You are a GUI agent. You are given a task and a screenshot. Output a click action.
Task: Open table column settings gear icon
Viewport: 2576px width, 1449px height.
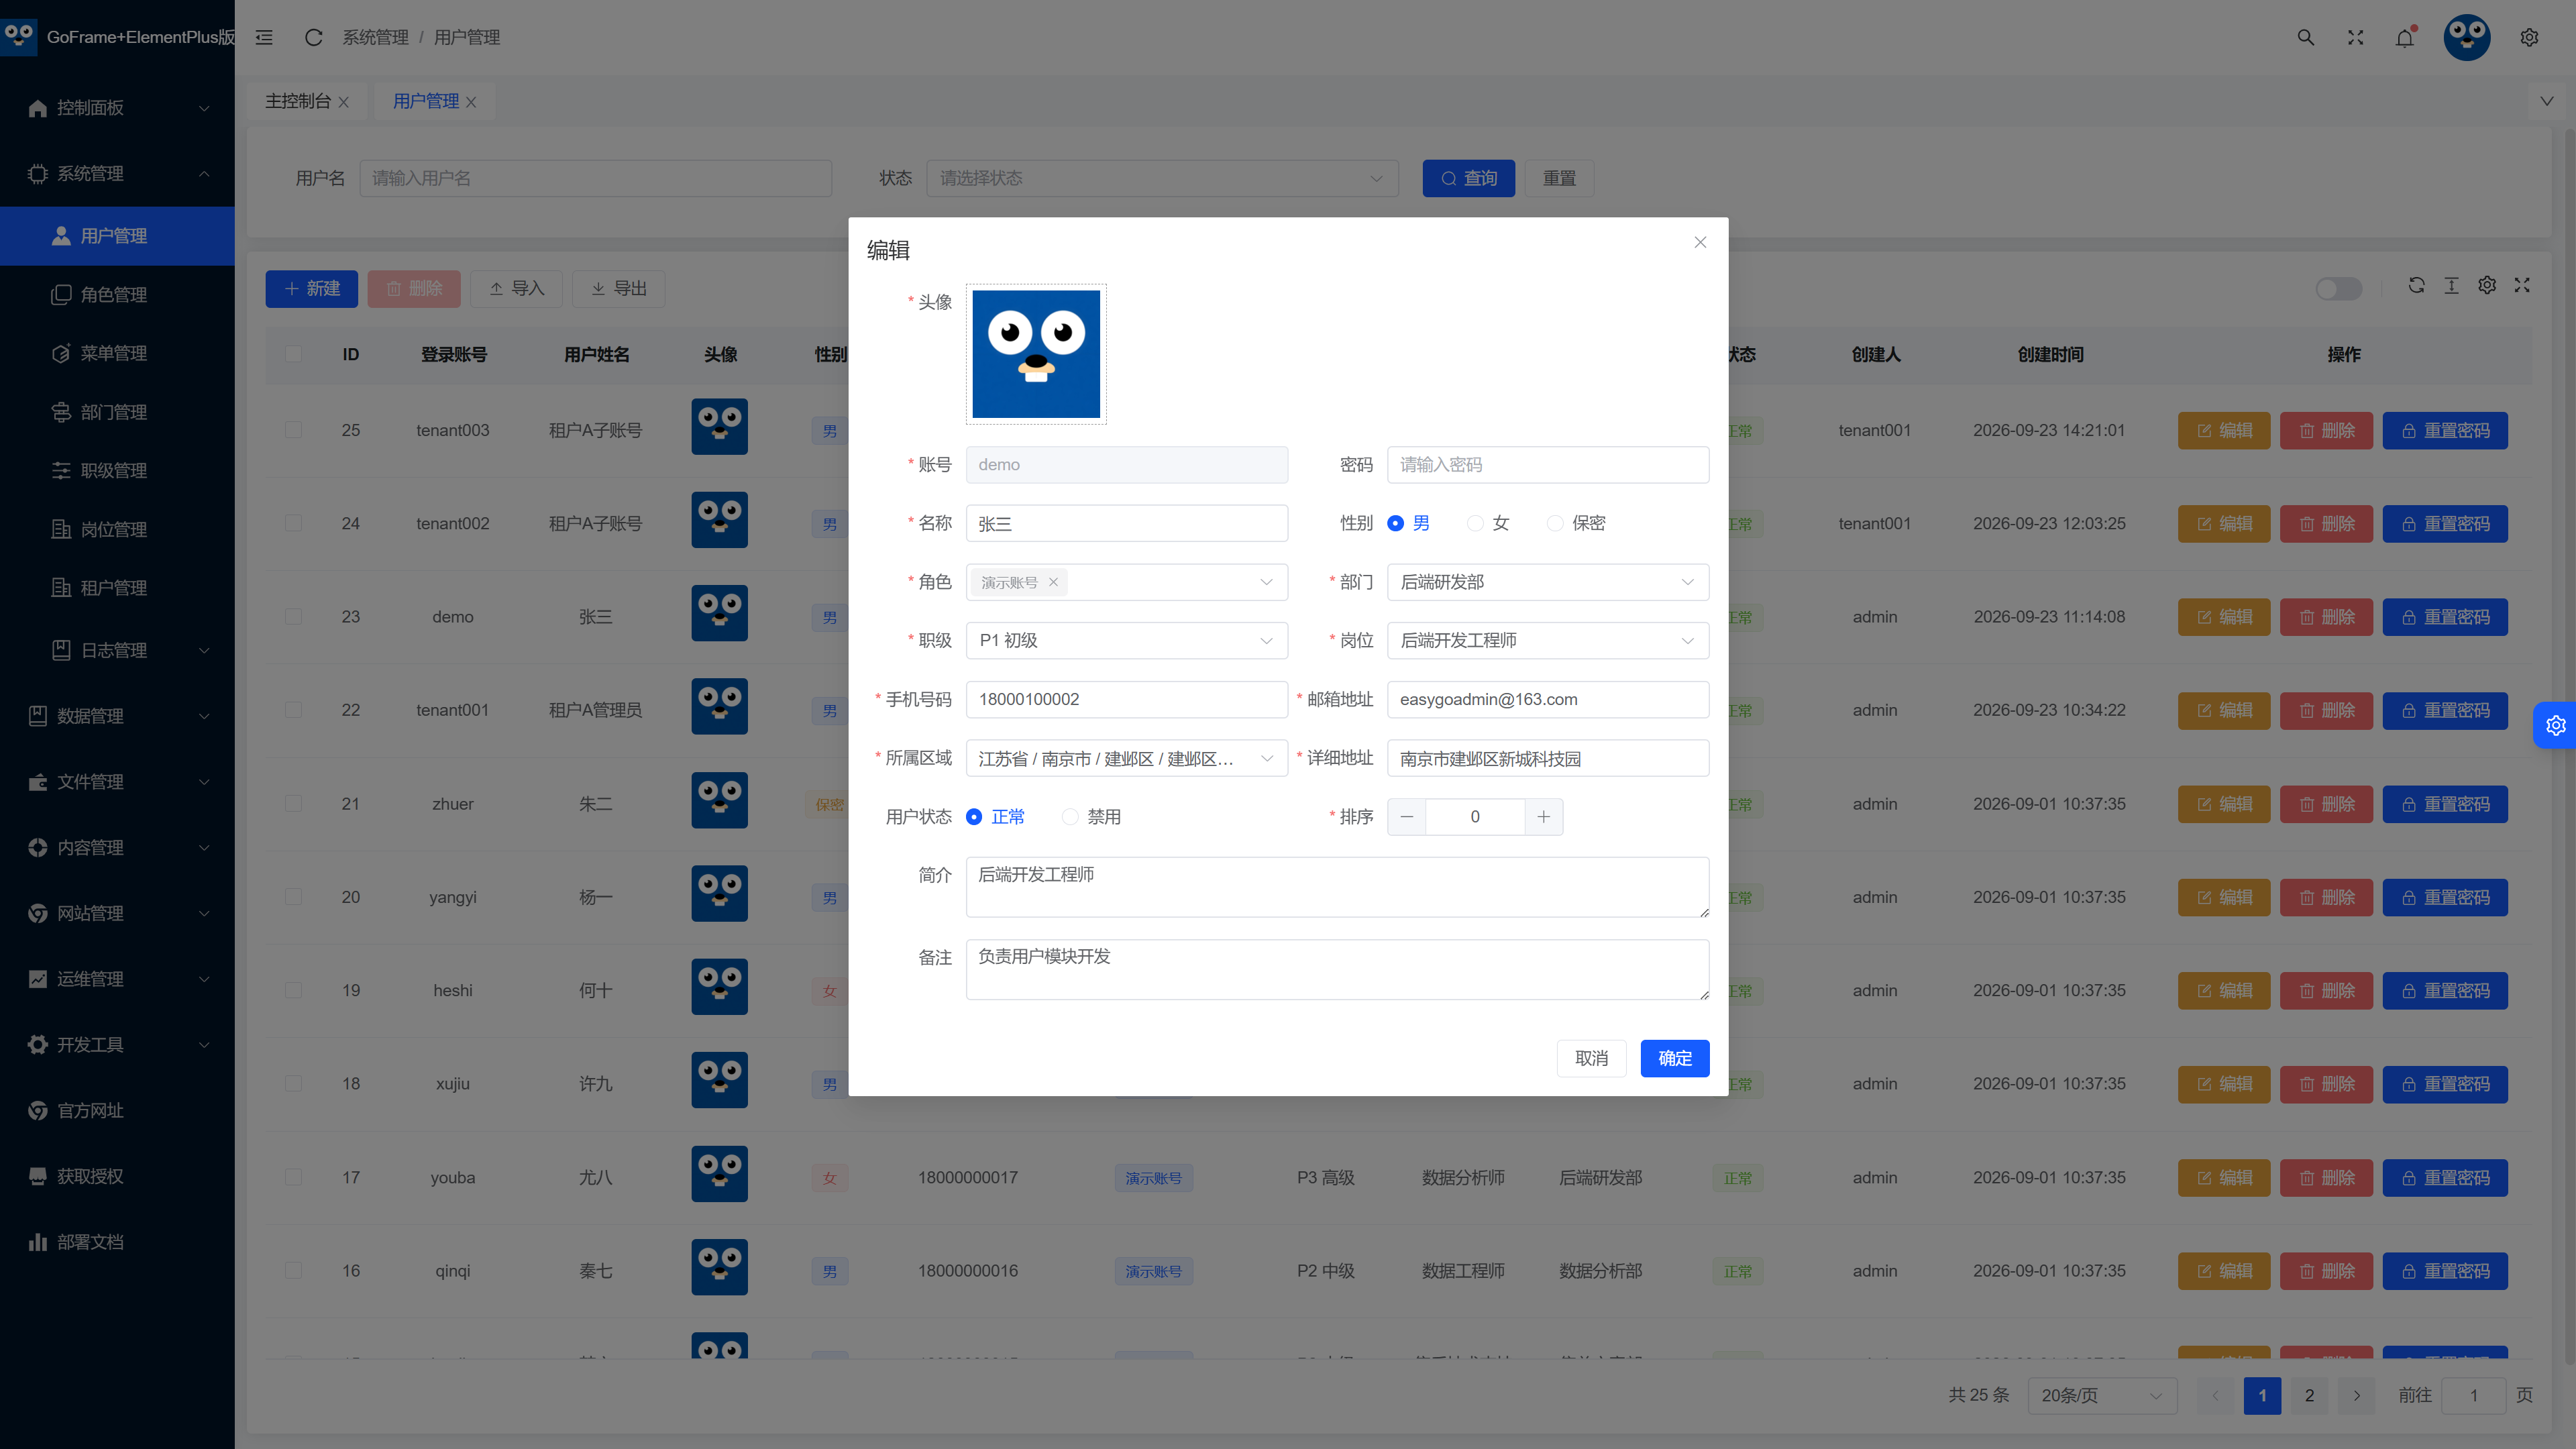click(x=2487, y=285)
